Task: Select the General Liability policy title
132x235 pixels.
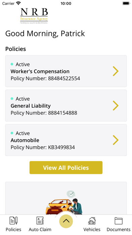Action: click(x=31, y=106)
